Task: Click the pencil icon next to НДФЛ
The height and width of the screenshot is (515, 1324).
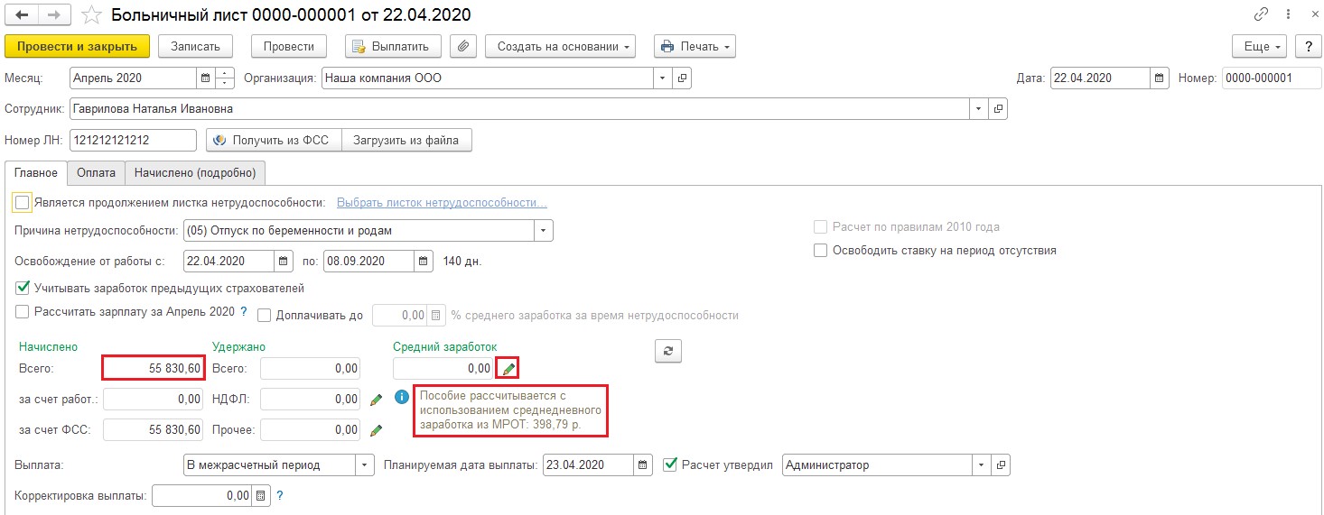Action: pyautogui.click(x=377, y=400)
